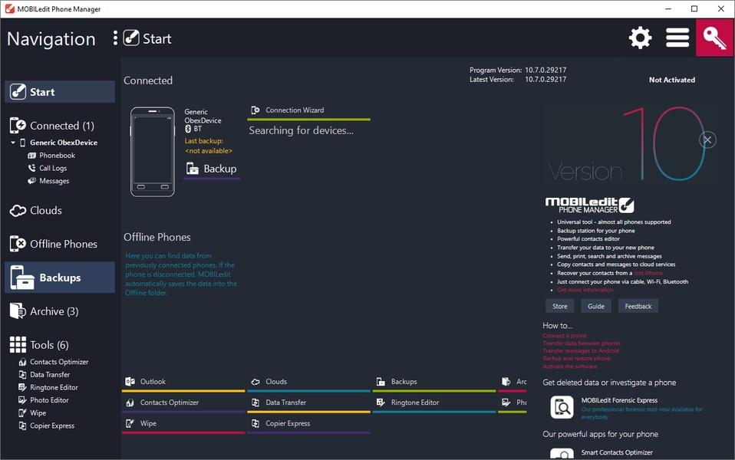
Task: Open the Outlook shortcut tile
Action: pos(153,382)
